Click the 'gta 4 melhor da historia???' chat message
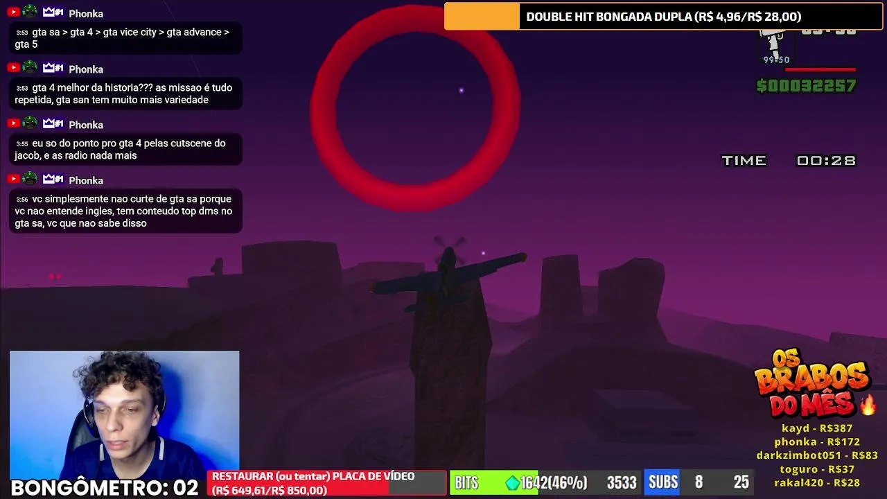This screenshot has width=887, height=499. [125, 94]
